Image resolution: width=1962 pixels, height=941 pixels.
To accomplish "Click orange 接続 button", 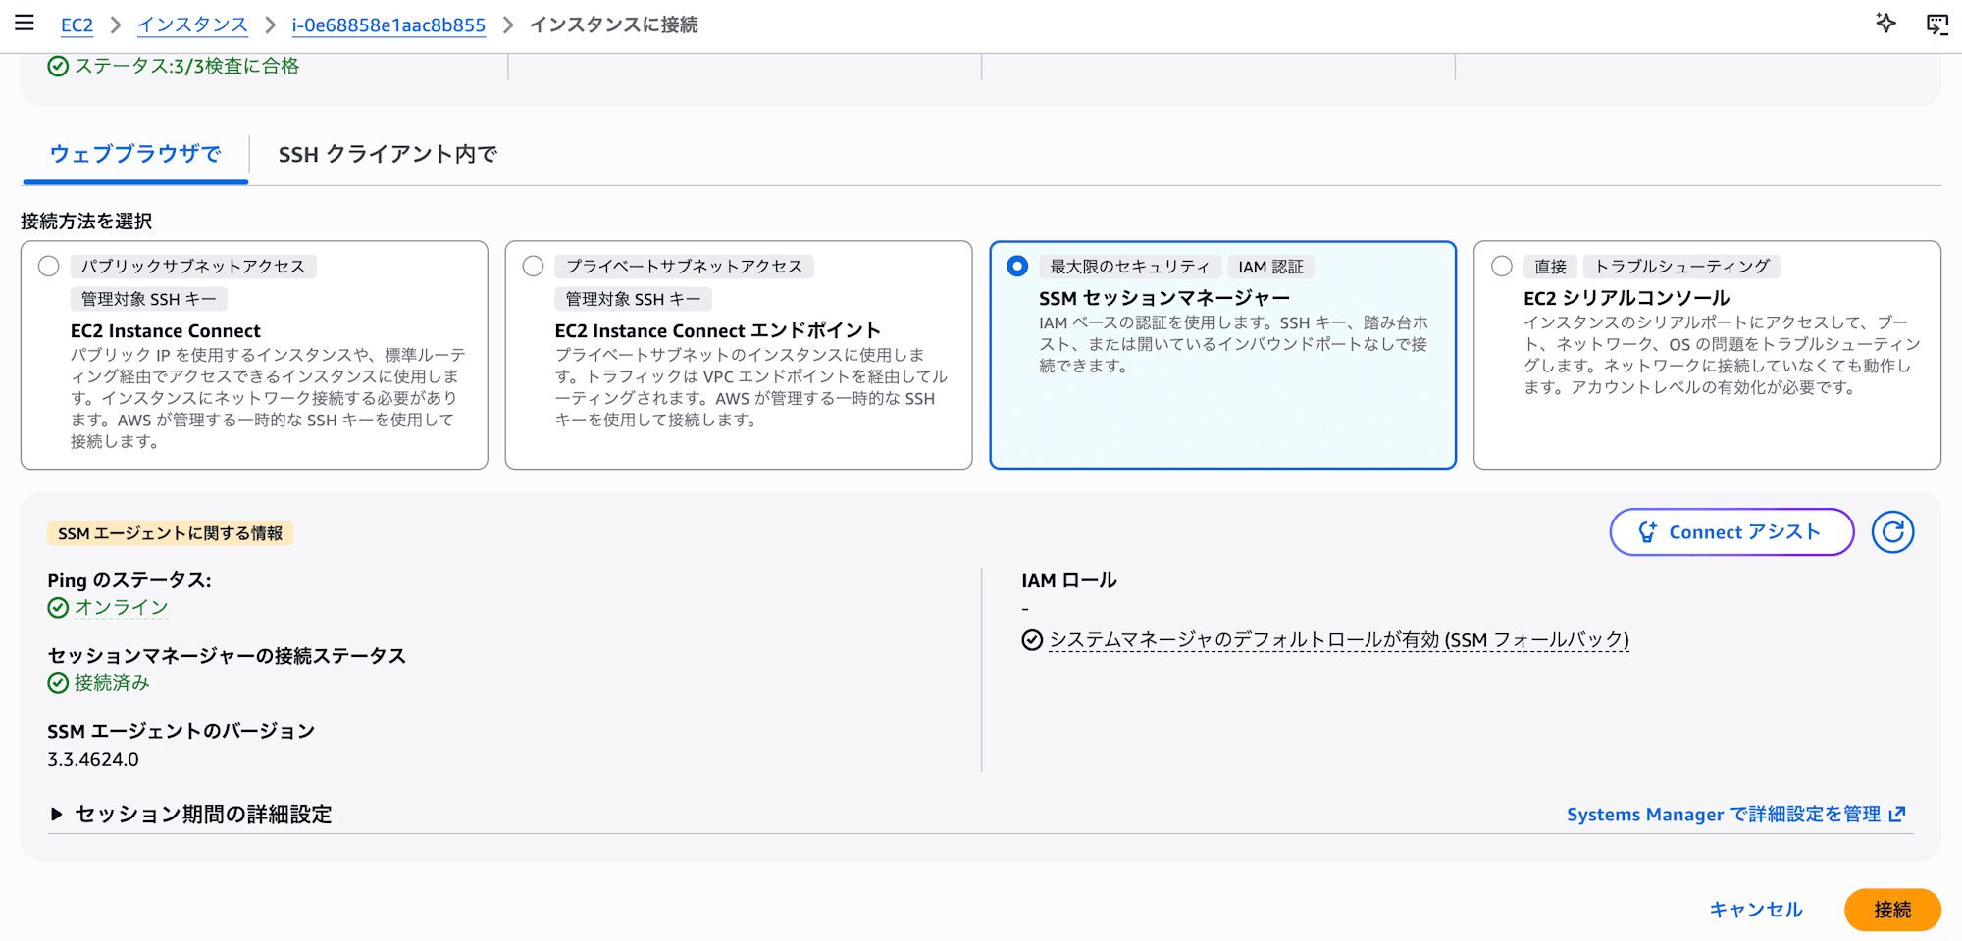I will (1892, 910).
